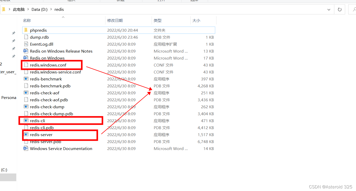This screenshot has width=356, height=191.
Task: Expand the chevron before 此电脑 breadcrumb
Action: click(x=9, y=10)
